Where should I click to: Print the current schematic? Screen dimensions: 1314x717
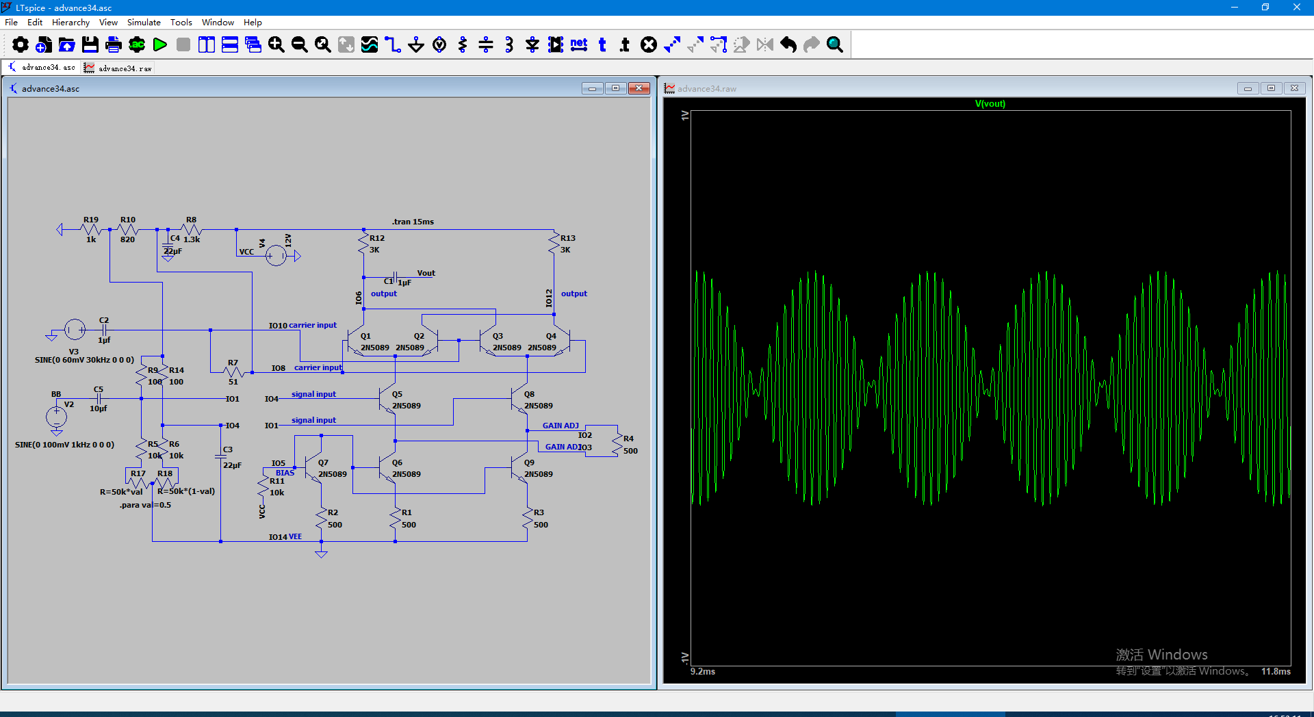(x=114, y=45)
